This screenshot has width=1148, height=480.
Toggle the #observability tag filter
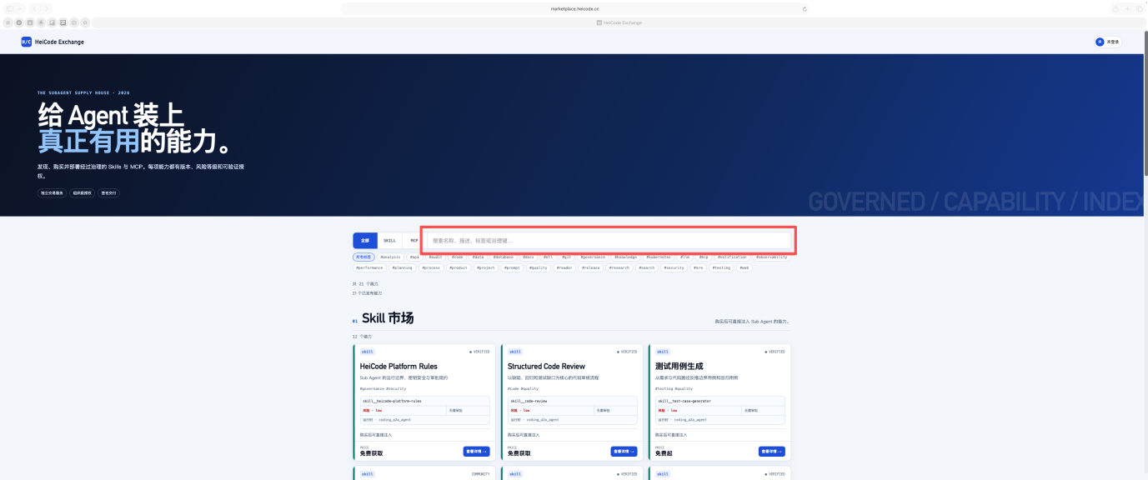(x=771, y=257)
